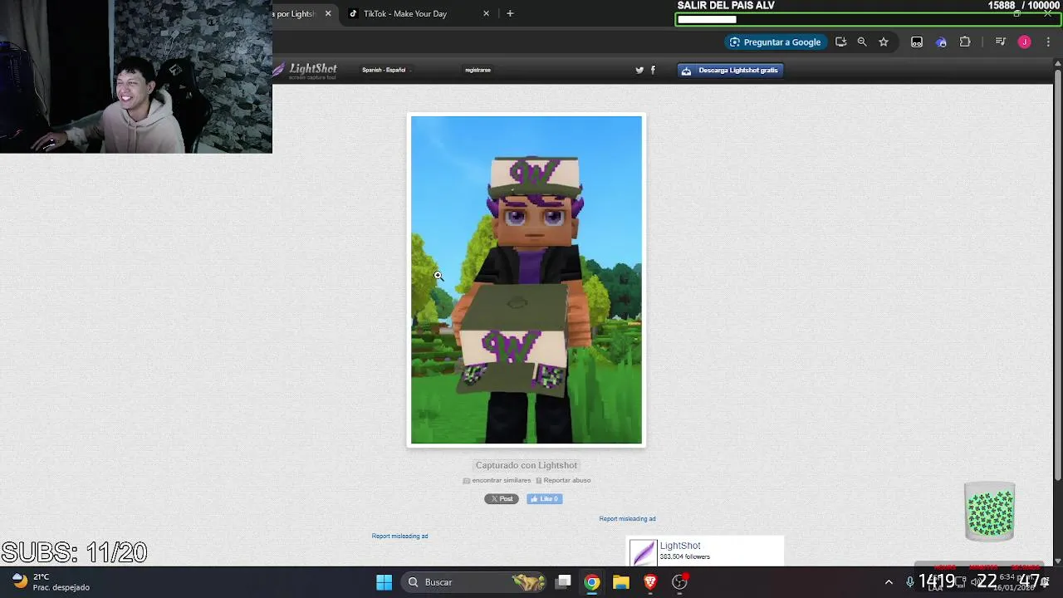1063x598 pixels.
Task: Click the Facebook Like 0 button
Action: 545,498
